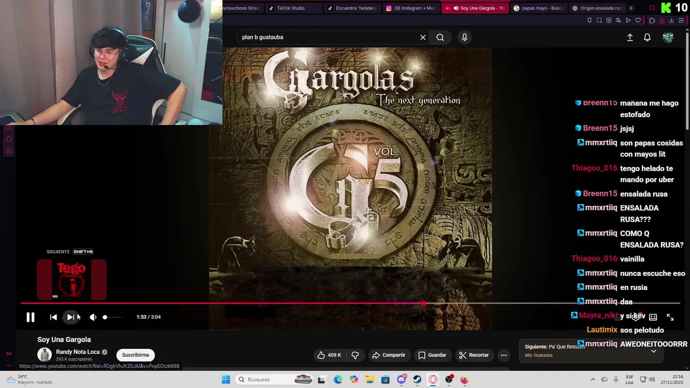Screen dimensions: 690x388
Task: Click the send/flow arrow icon
Action: click(628, 20)
